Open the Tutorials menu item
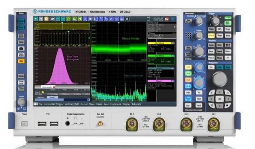Screen dimensions: 255x149 pos(136,104)
